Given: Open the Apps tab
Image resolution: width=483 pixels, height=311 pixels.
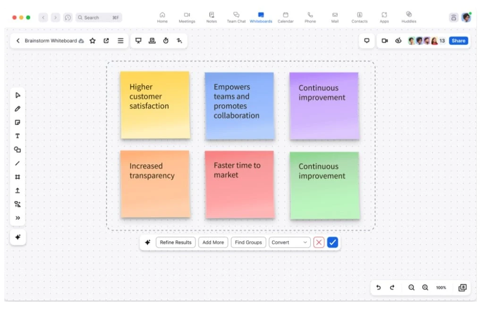Looking at the screenshot, I should click(384, 17).
